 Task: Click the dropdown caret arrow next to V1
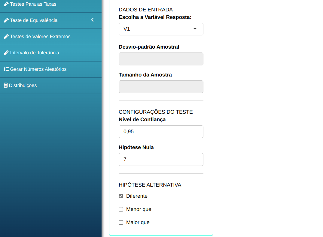[195, 29]
